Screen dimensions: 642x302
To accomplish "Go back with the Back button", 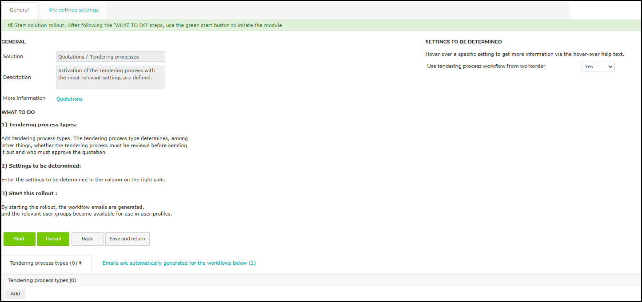I will click(x=88, y=239).
